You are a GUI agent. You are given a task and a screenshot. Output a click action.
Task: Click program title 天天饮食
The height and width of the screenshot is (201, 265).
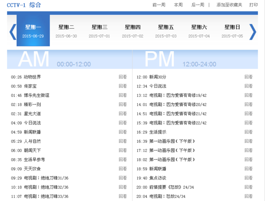pos(32,169)
